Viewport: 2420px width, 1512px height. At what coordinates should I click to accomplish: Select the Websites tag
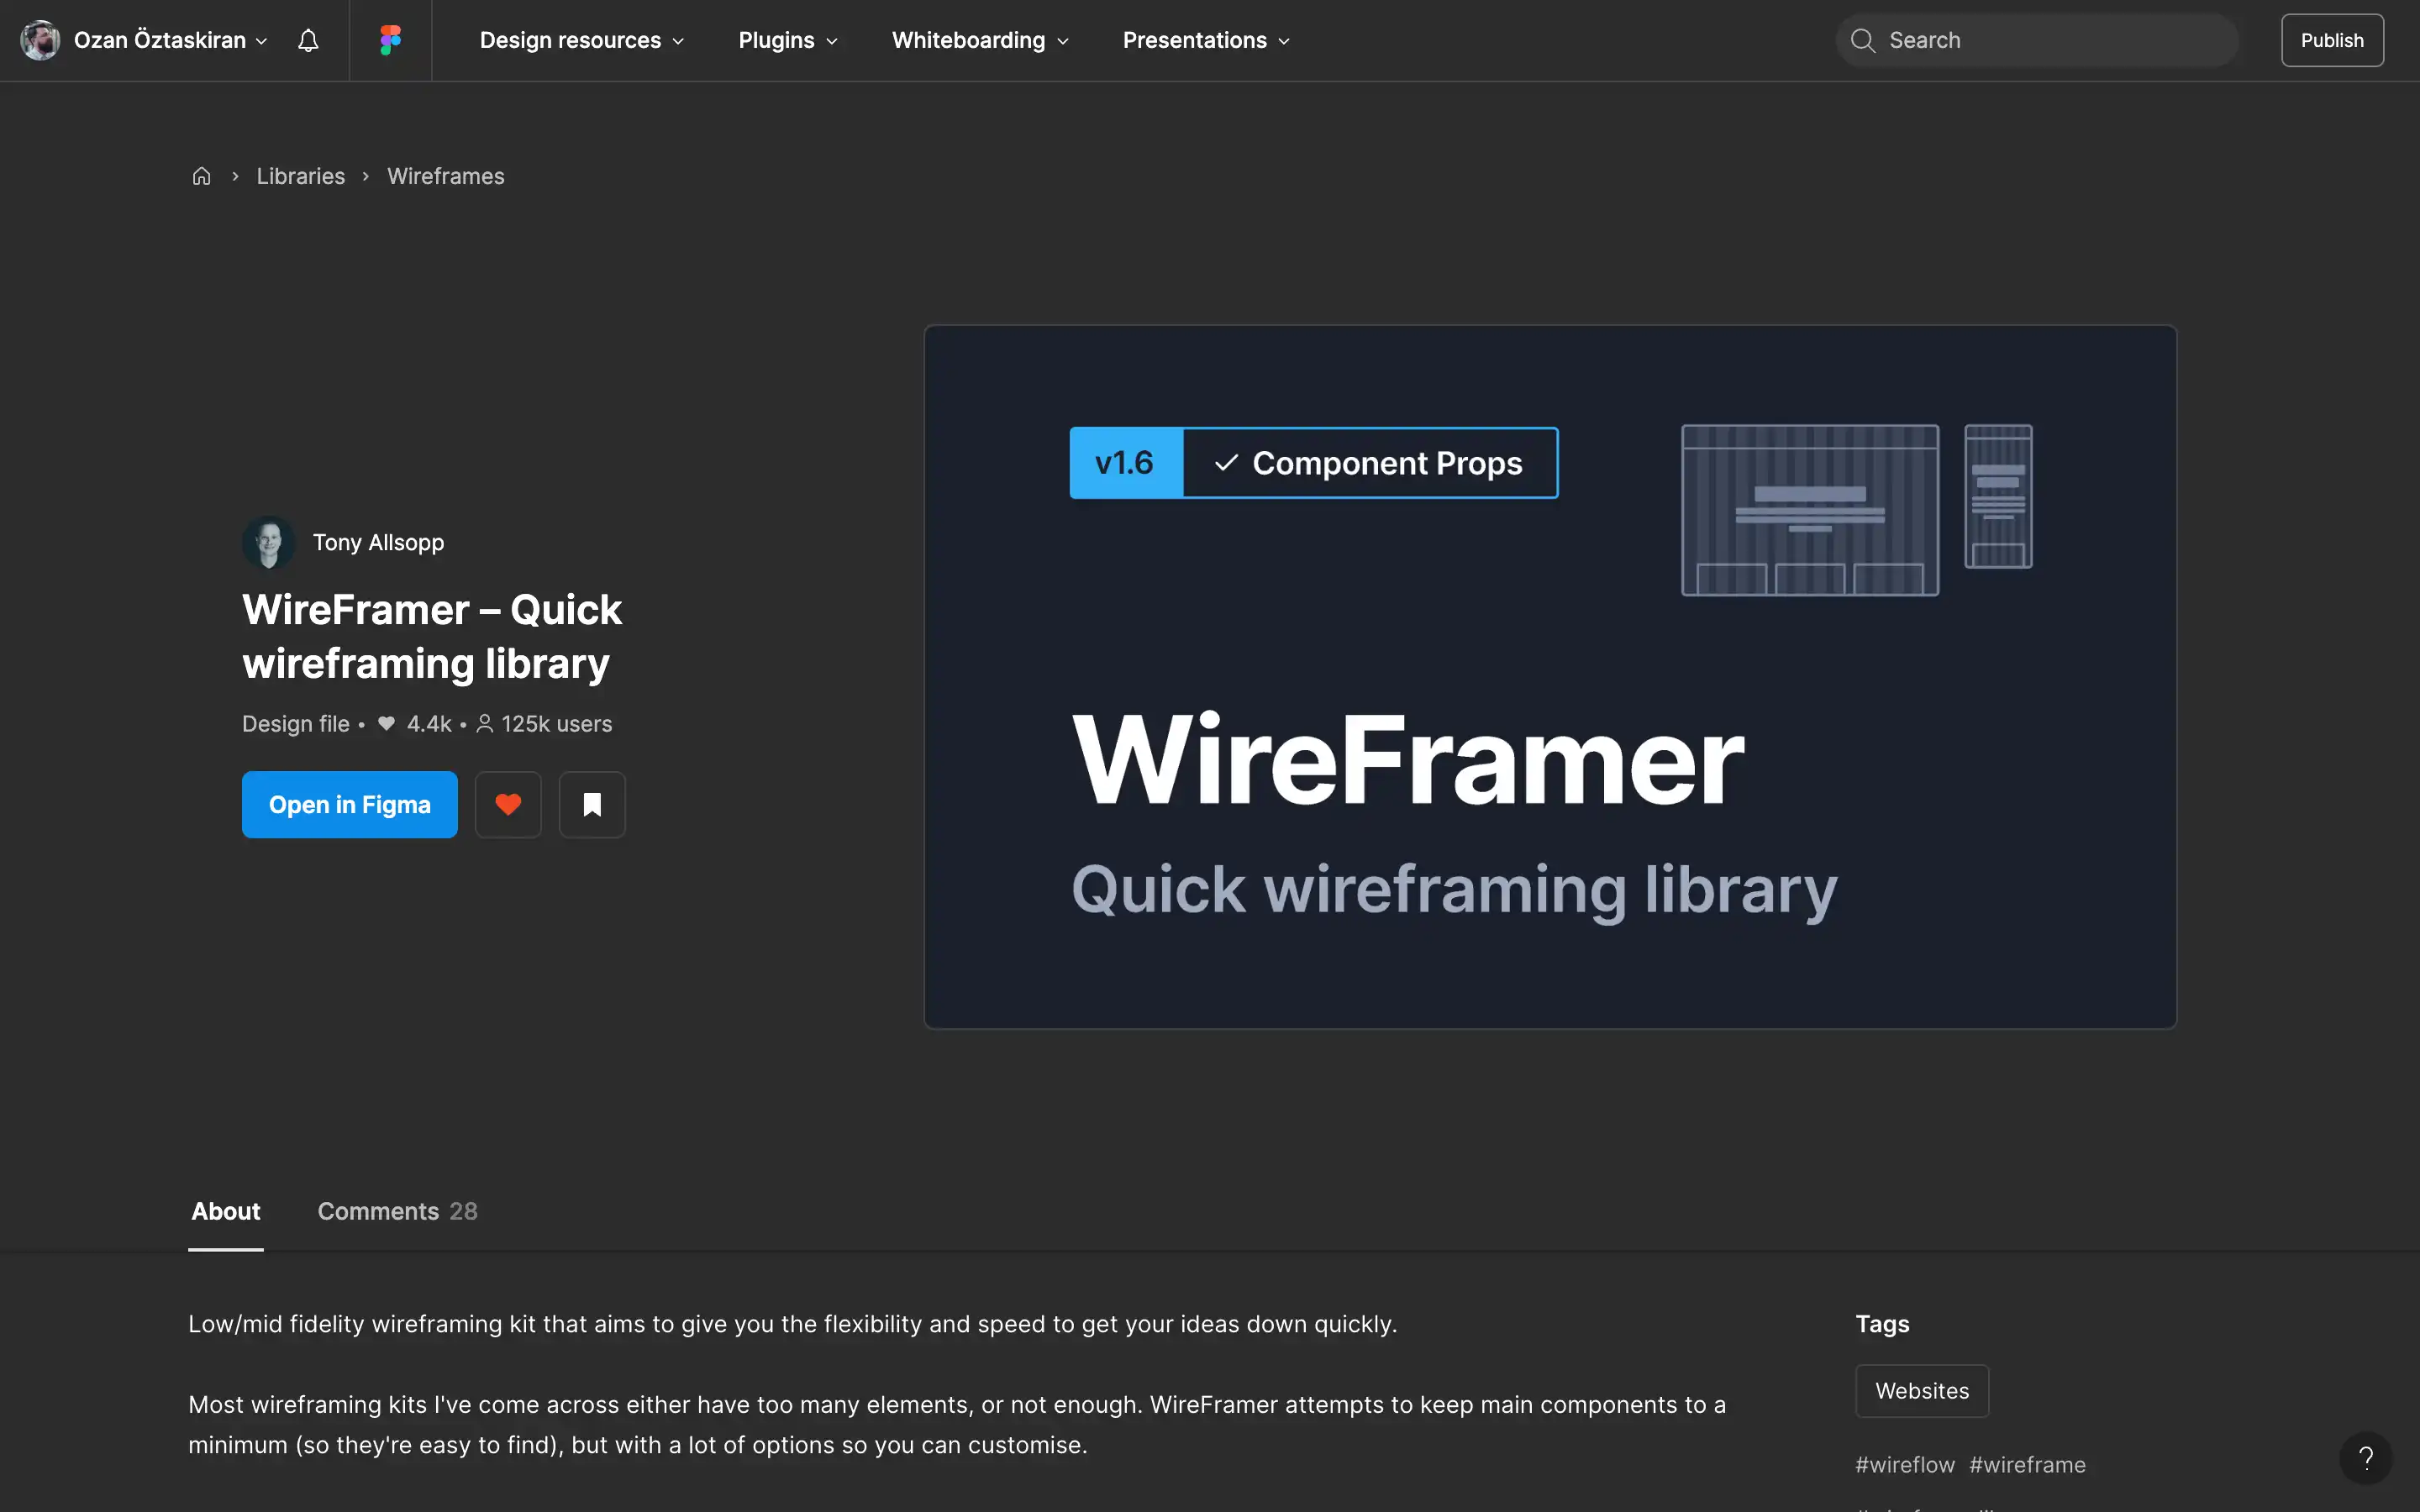tap(1921, 1390)
